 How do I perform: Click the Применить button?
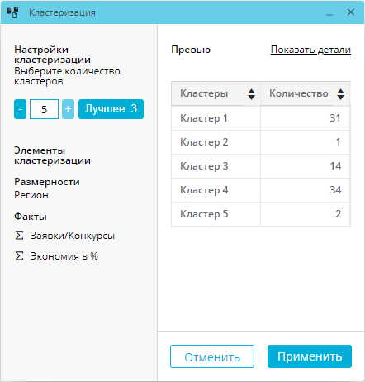[x=310, y=356]
